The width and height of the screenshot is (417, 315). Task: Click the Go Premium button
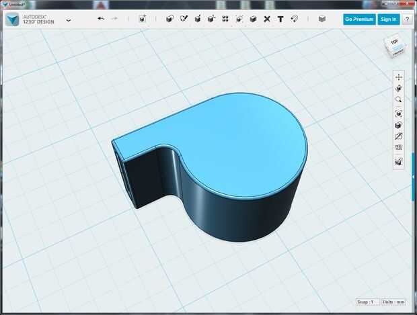(359, 19)
